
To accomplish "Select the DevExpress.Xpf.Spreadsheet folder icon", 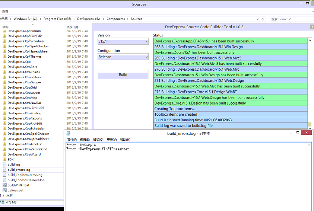I will [4, 51].
